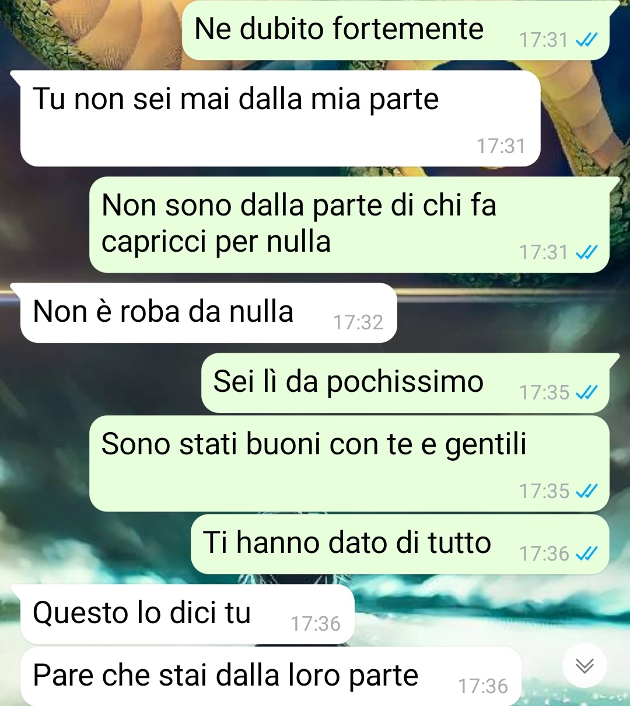
Task: Tap 17:31 timestamp of 'Tu non sei mai' message
Action: coord(501,146)
